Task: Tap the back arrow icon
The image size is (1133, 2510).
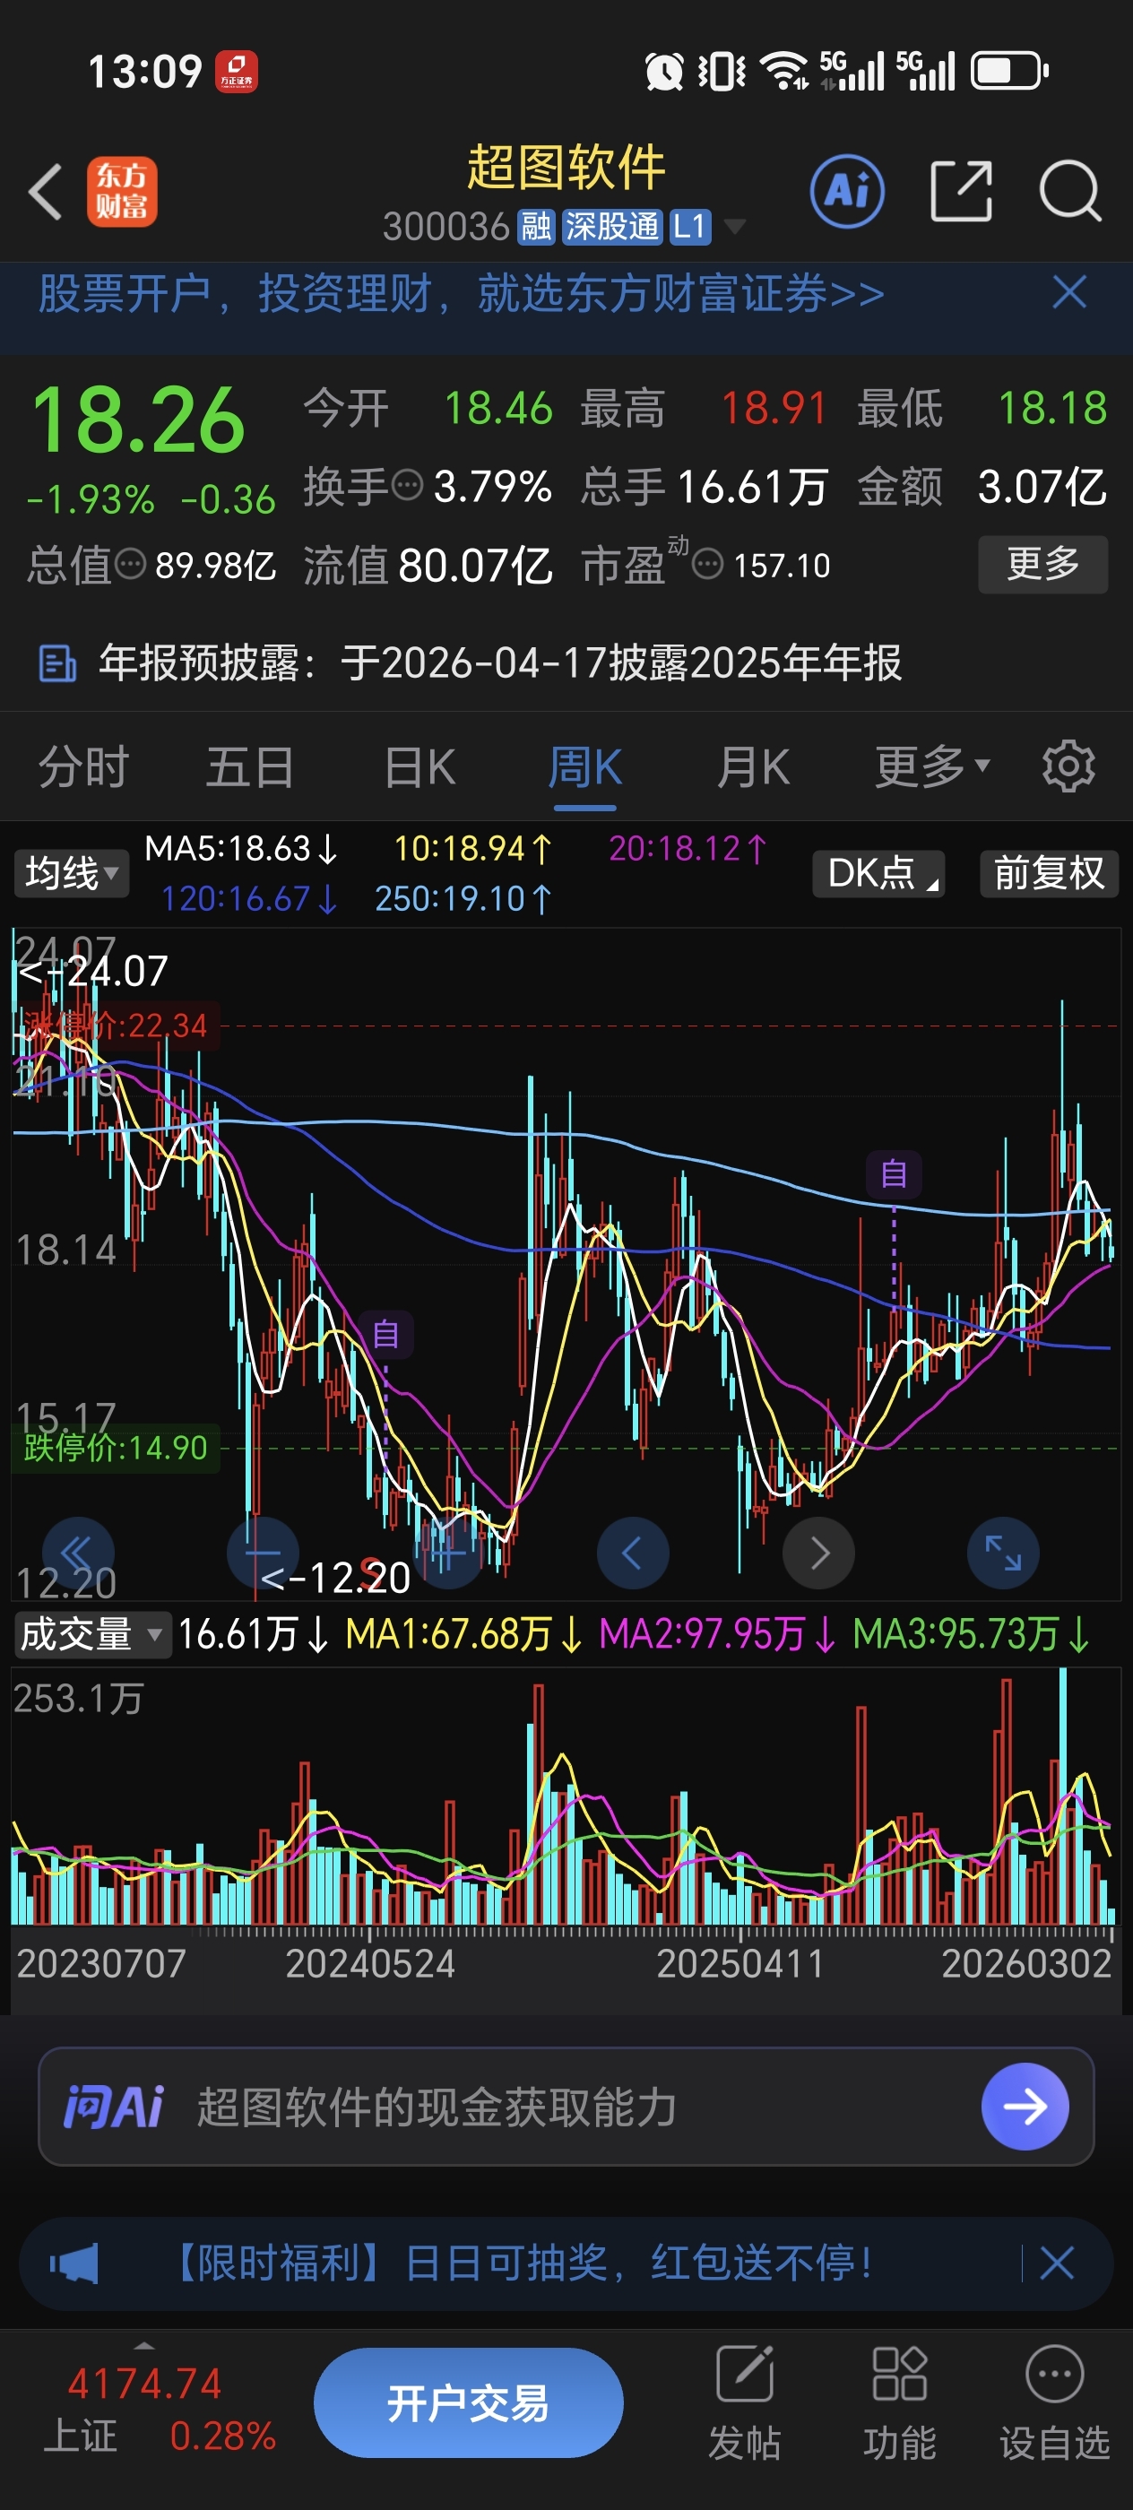Action: coord(46,191)
